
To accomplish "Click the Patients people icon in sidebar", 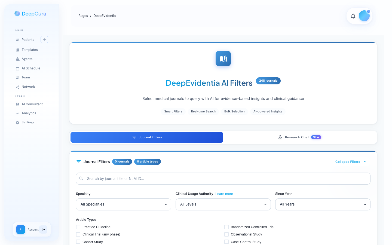I will [x=17, y=40].
